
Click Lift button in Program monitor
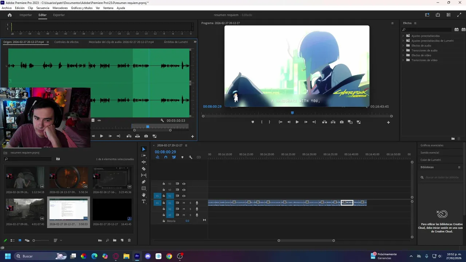[x=324, y=122]
